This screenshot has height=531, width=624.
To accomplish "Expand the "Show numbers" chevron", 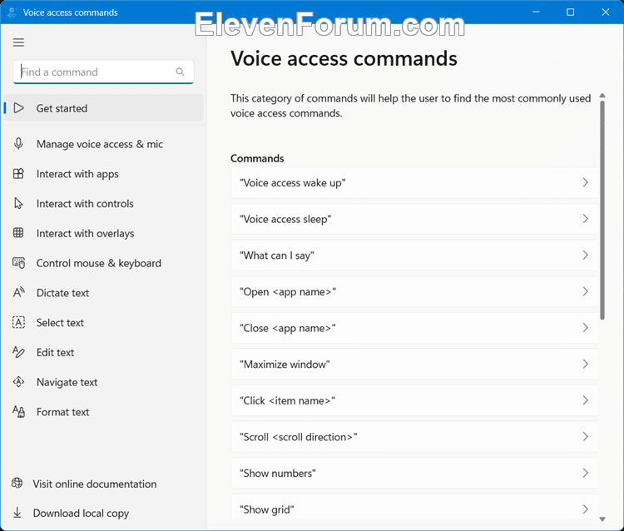I will (x=585, y=473).
